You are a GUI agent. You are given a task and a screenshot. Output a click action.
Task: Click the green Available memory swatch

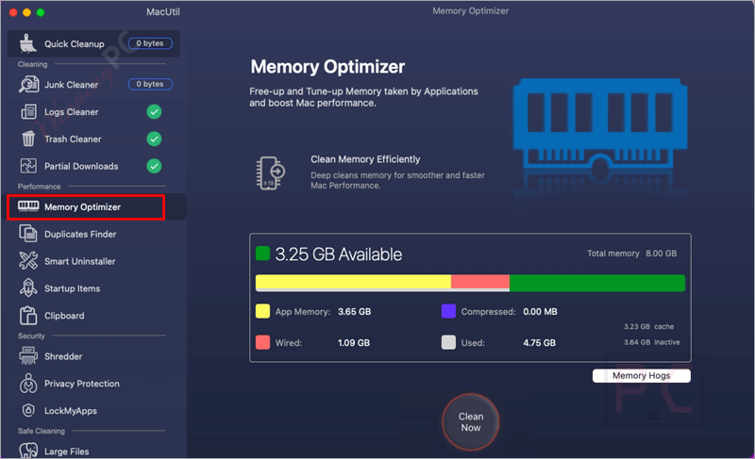pyautogui.click(x=262, y=254)
